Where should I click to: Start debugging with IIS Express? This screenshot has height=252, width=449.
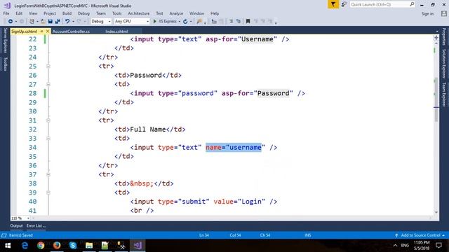(x=165, y=22)
